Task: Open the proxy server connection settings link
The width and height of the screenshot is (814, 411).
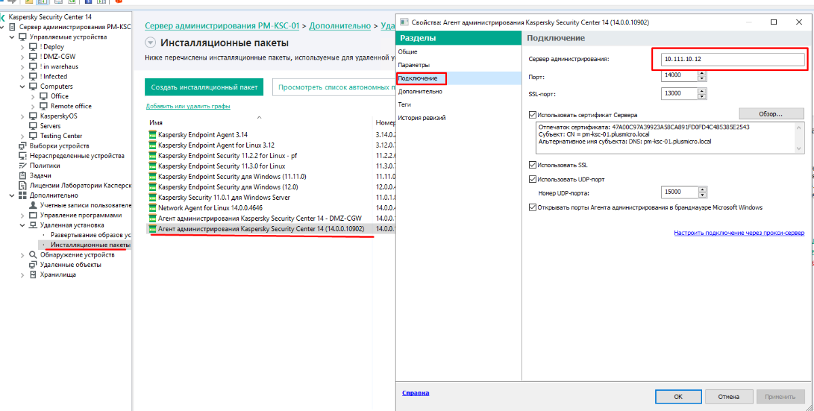Action: (739, 233)
